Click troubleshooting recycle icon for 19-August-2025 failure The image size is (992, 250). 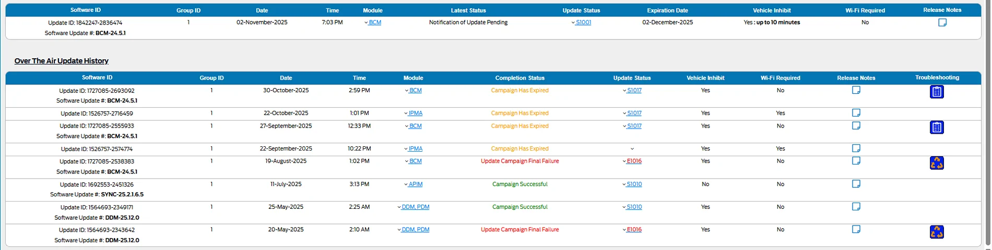click(937, 163)
